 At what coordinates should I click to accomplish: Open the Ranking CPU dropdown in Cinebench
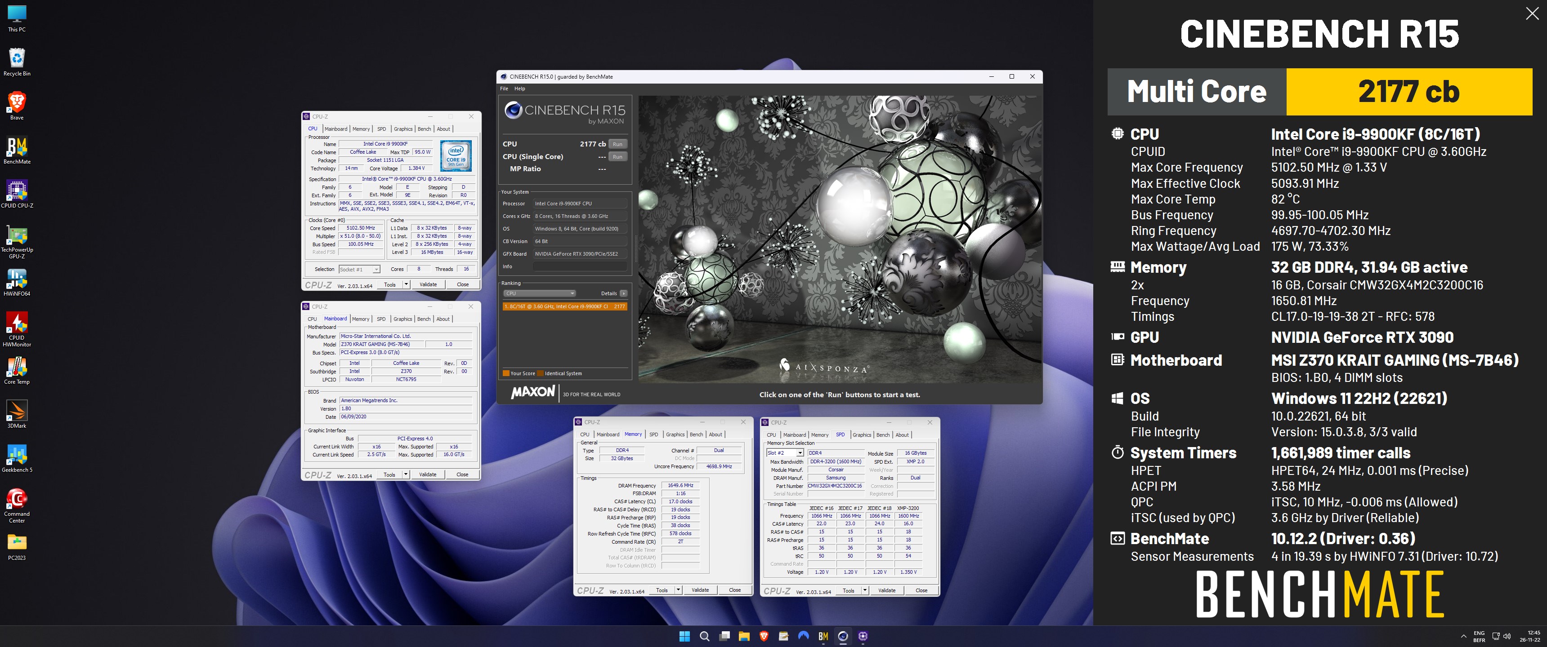539,293
